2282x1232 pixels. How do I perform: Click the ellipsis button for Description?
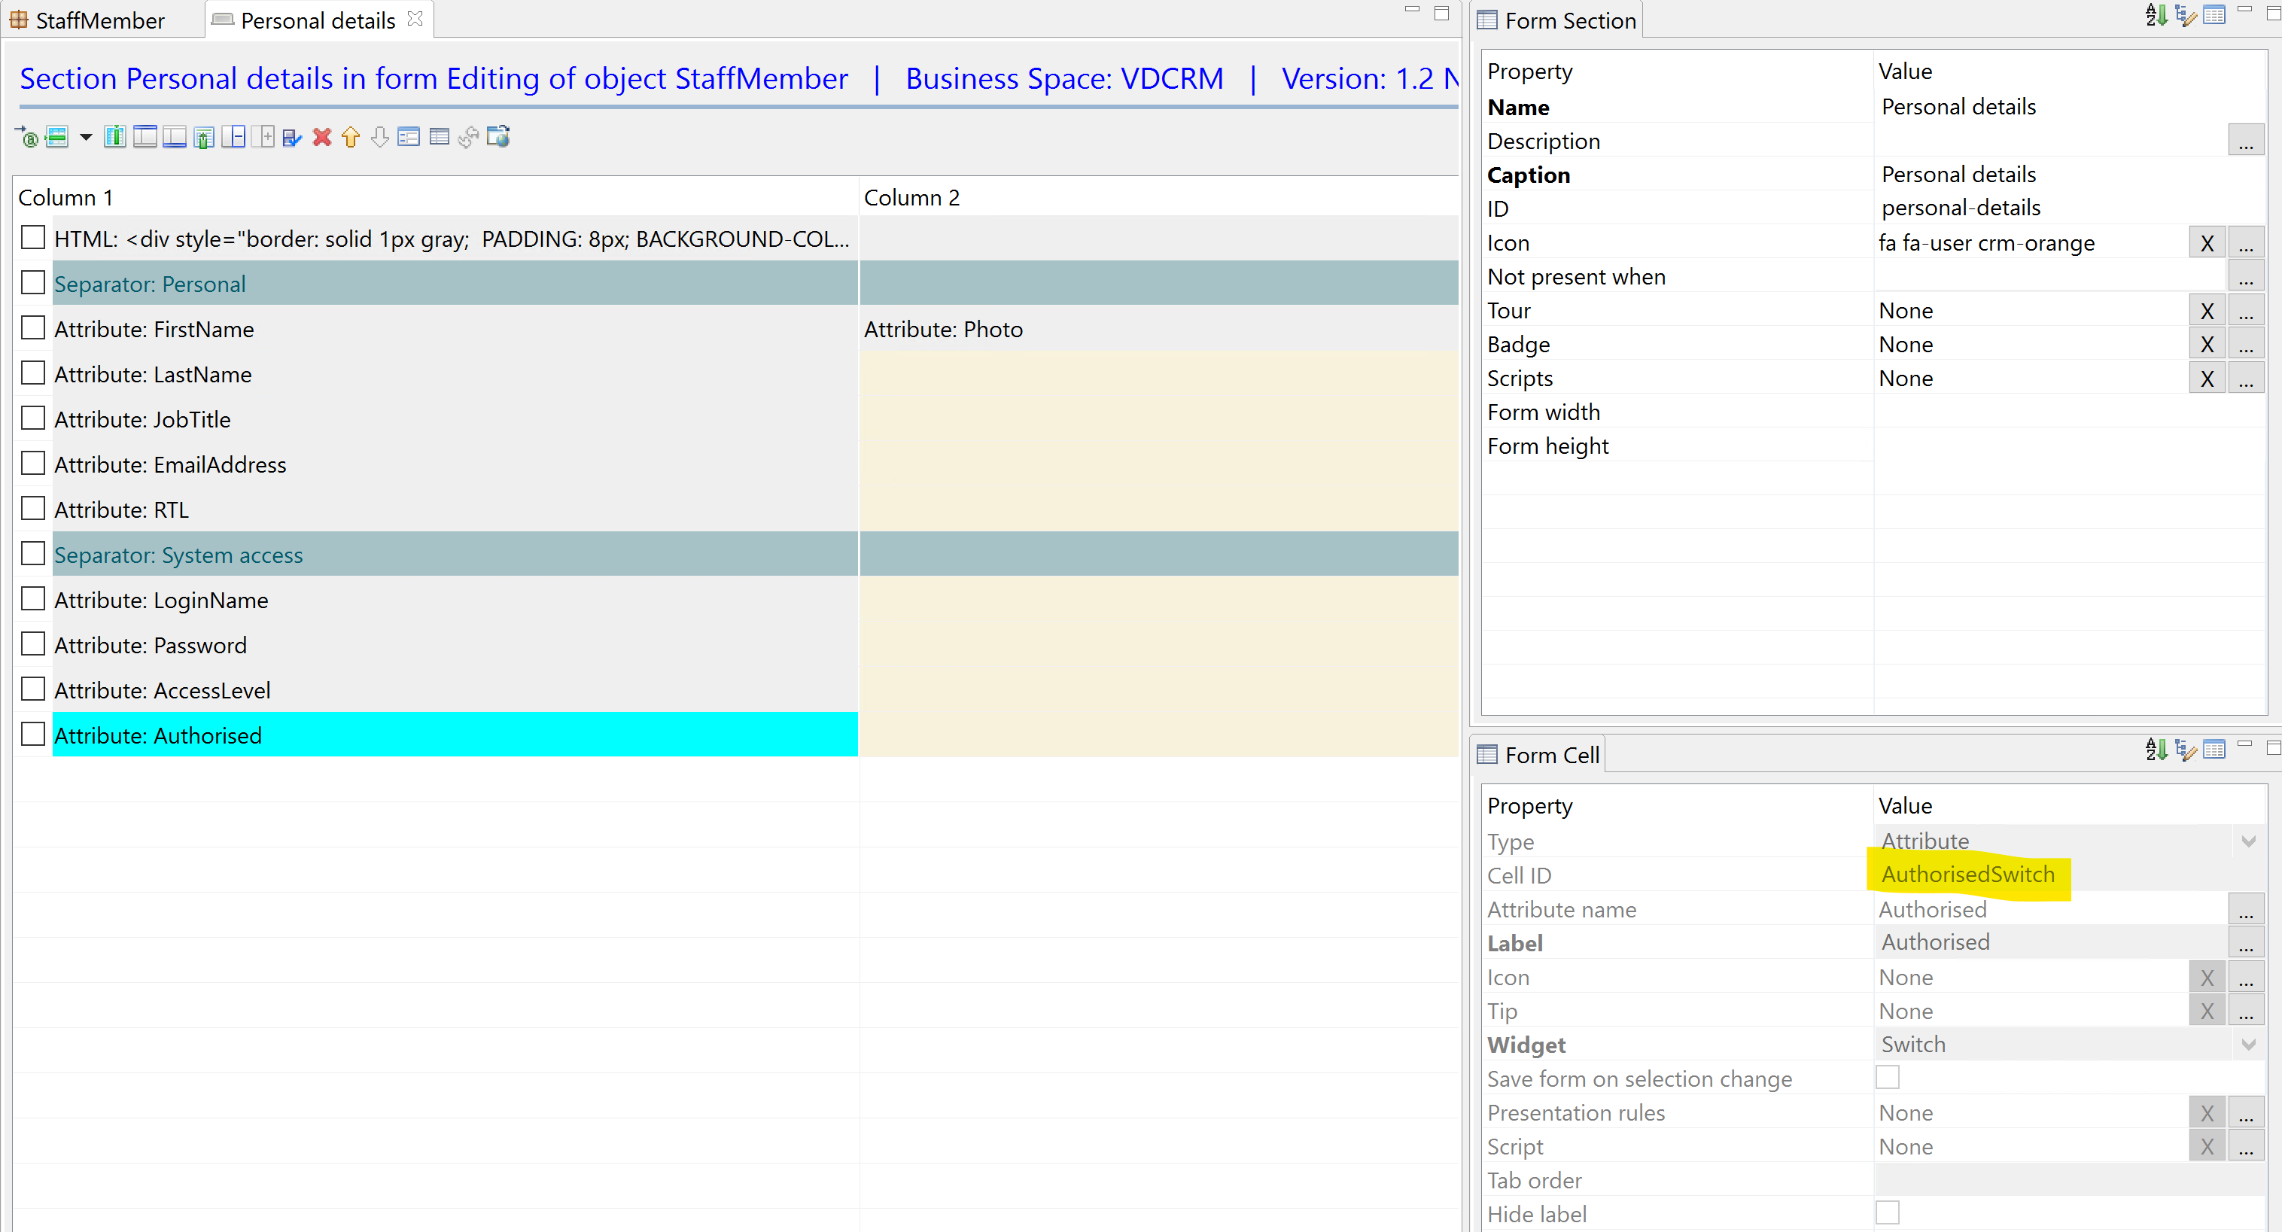point(2246,141)
